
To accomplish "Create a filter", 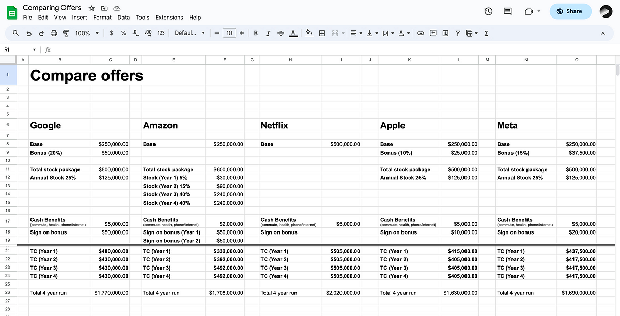I will (x=458, y=33).
